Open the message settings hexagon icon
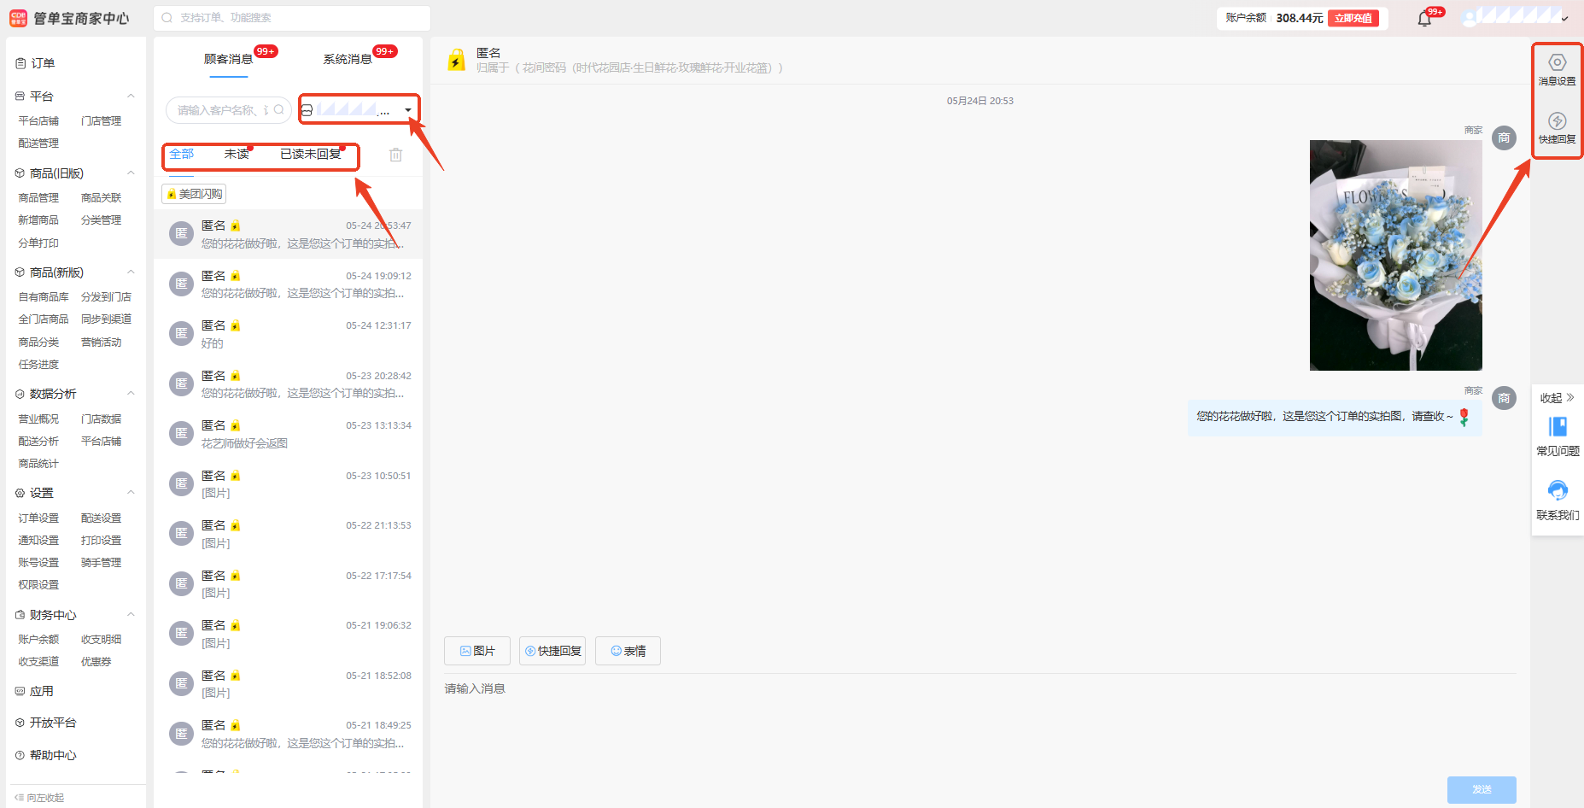1584x808 pixels. 1557,62
